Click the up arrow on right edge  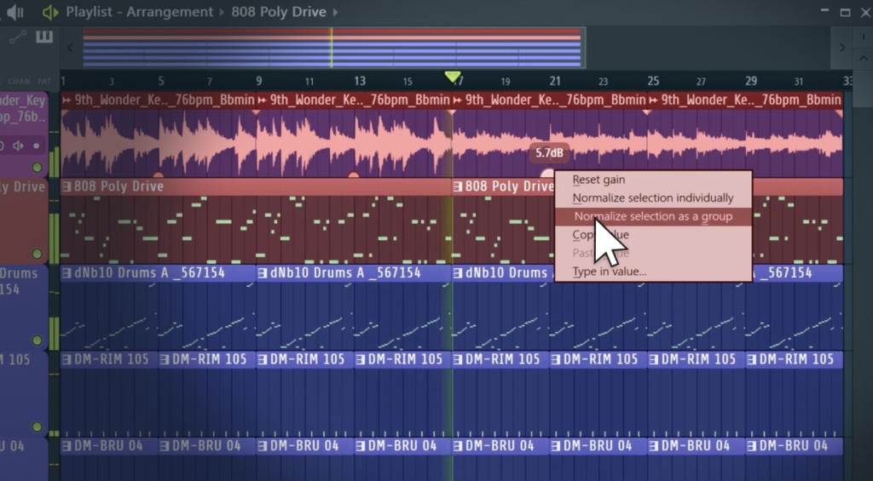[863, 58]
